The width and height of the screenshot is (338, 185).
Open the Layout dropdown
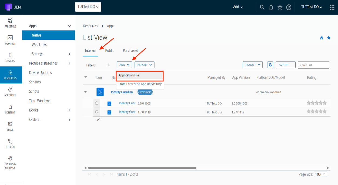pyautogui.click(x=252, y=65)
